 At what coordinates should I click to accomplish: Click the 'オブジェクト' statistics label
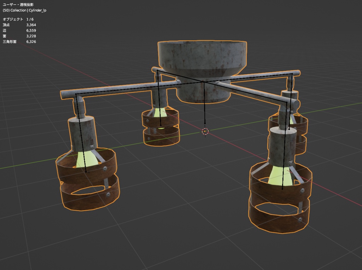point(13,19)
